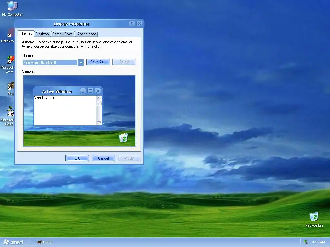Image resolution: width=330 pixels, height=247 pixels.
Task: Click the sample window minimize button
Action: [x=83, y=91]
